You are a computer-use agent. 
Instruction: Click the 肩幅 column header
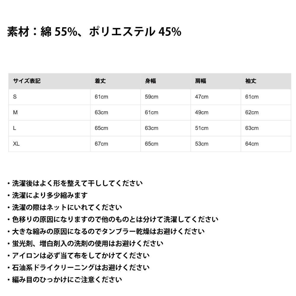click(200, 81)
